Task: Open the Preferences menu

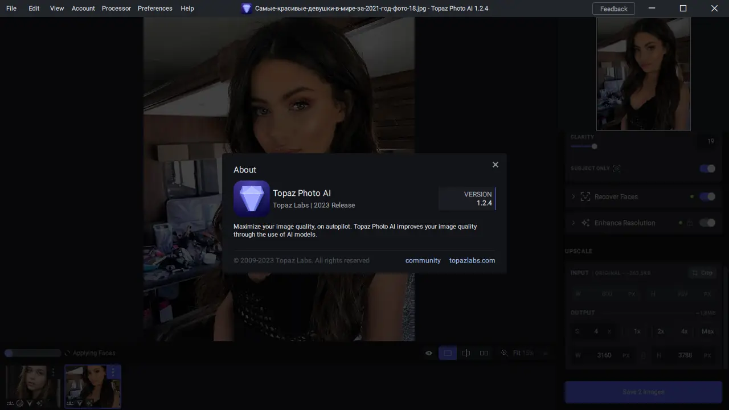Action: click(155, 9)
